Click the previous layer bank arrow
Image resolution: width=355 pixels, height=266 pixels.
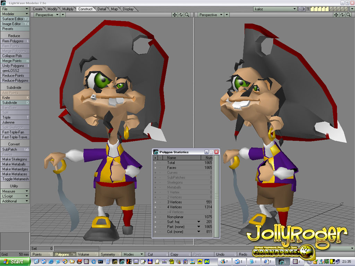point(300,9)
